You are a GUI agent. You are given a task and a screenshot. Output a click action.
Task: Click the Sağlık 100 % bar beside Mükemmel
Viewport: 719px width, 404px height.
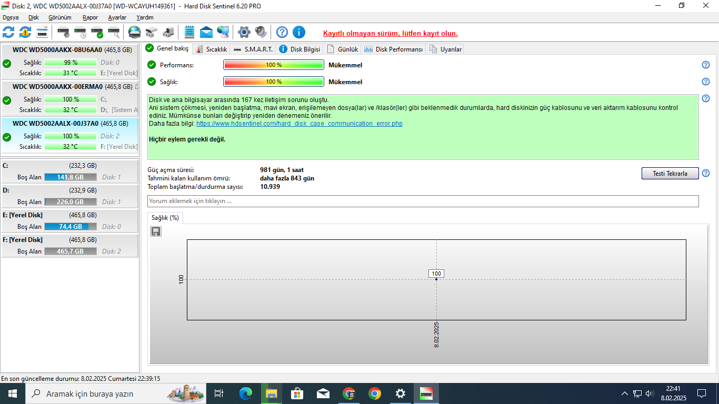point(274,82)
